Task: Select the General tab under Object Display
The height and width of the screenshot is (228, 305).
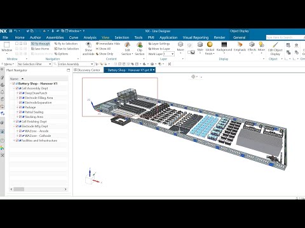Action: pos(239,37)
